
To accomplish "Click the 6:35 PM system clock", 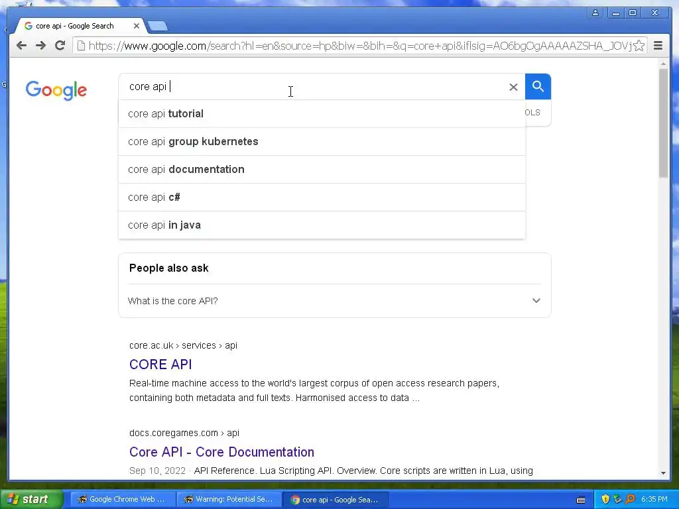I will click(654, 500).
